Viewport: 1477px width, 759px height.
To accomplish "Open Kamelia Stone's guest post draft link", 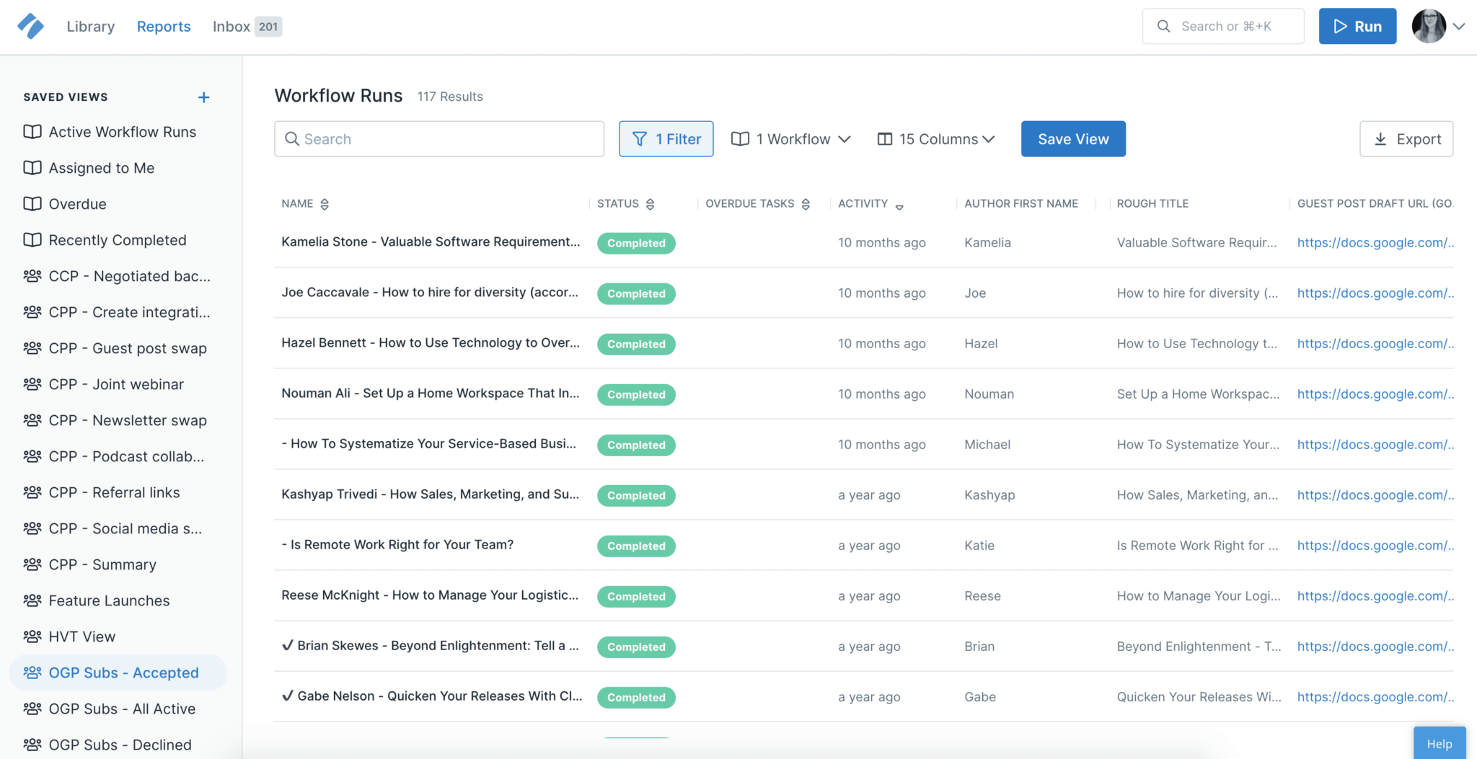I will tap(1375, 242).
